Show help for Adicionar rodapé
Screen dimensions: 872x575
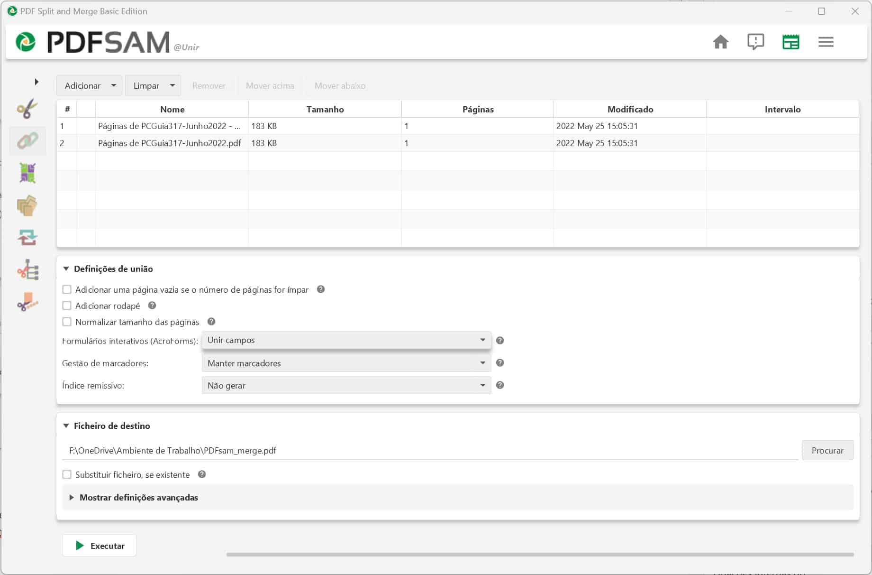152,306
